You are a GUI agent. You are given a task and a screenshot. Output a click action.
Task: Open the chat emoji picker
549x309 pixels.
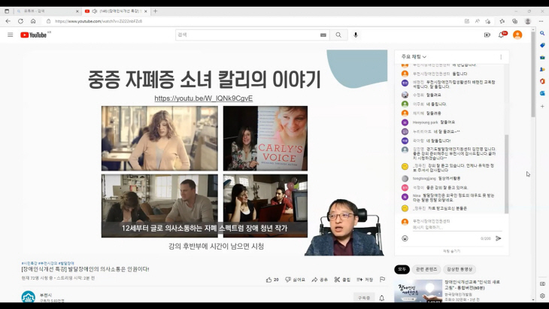[405, 238]
